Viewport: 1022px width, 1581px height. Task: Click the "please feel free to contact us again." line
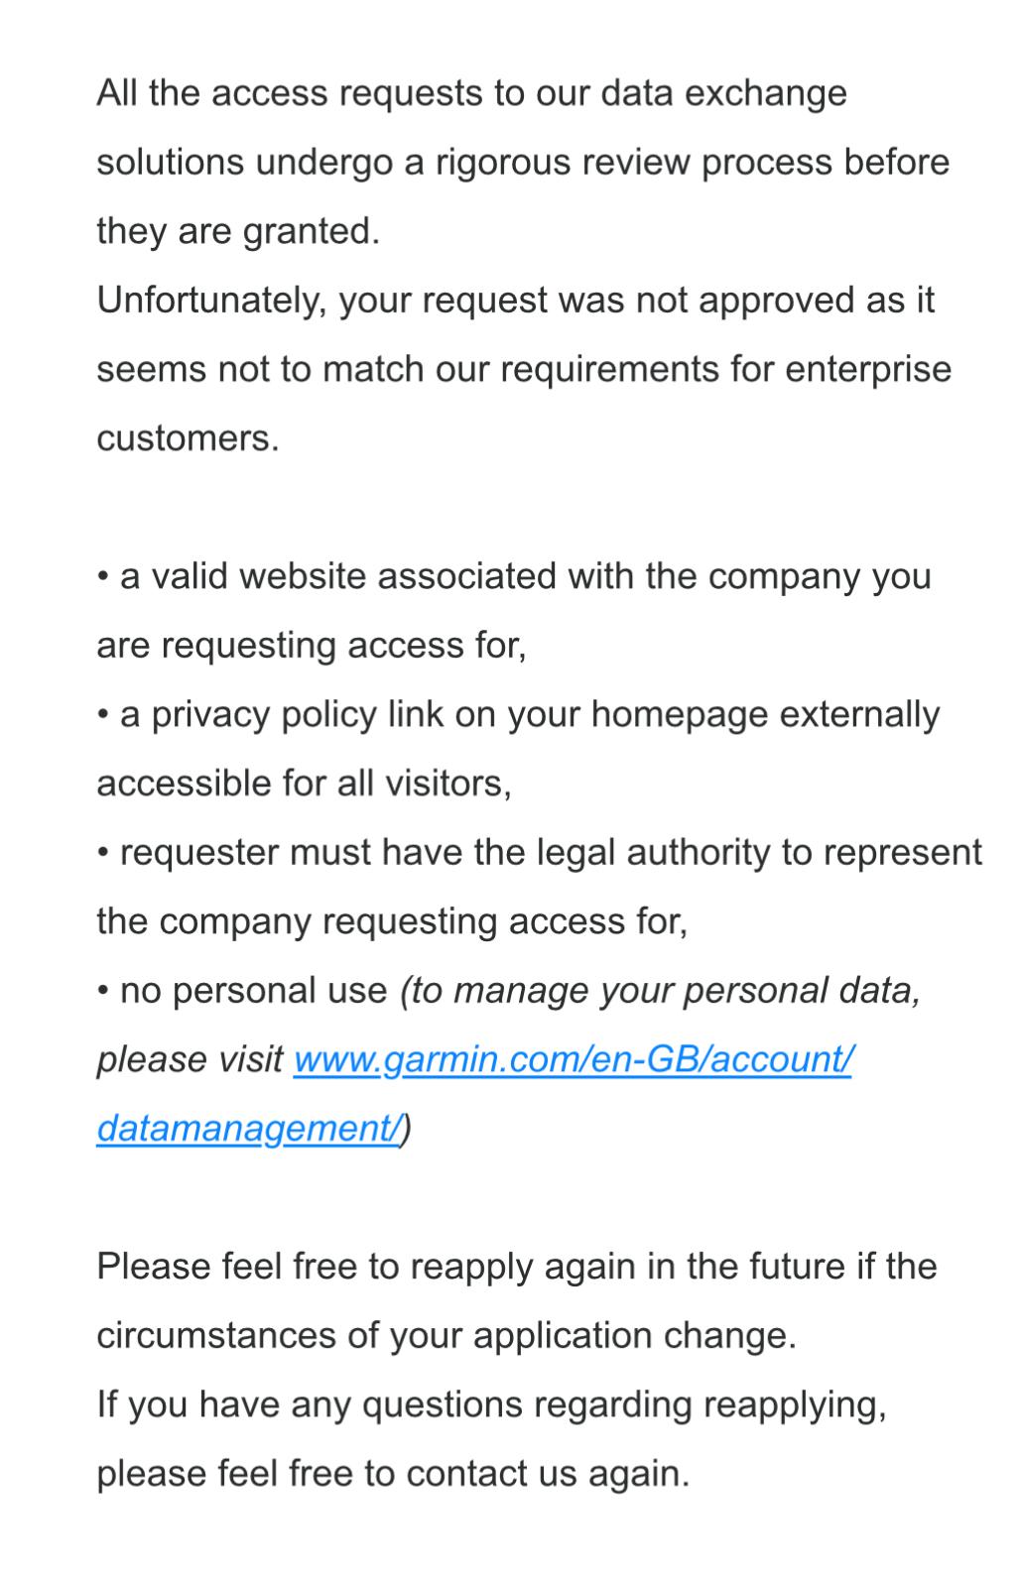coord(392,1474)
